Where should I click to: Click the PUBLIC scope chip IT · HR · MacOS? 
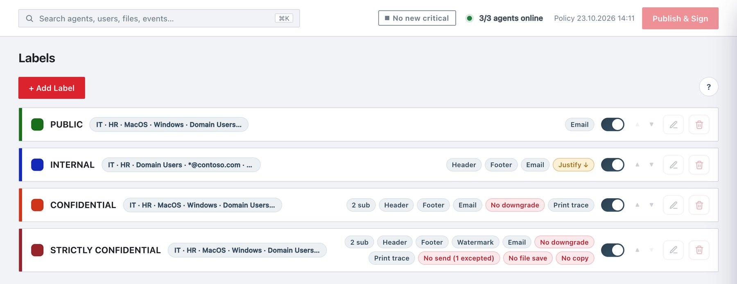(169, 125)
